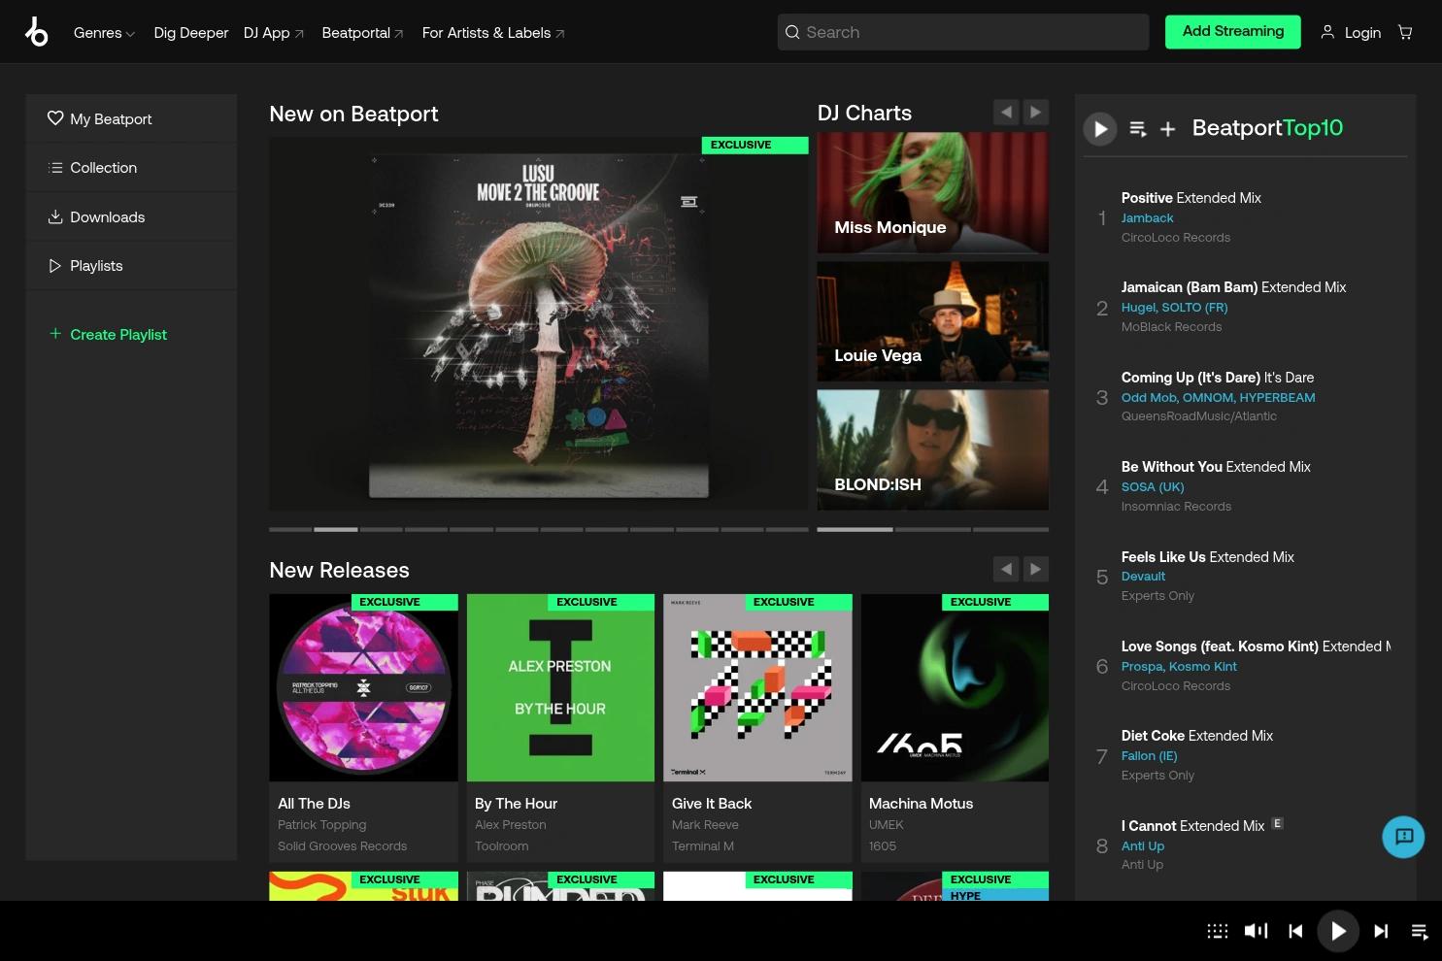This screenshot has width=1442, height=961.
Task: Open the By The Hour release cover
Action: [x=560, y=687]
